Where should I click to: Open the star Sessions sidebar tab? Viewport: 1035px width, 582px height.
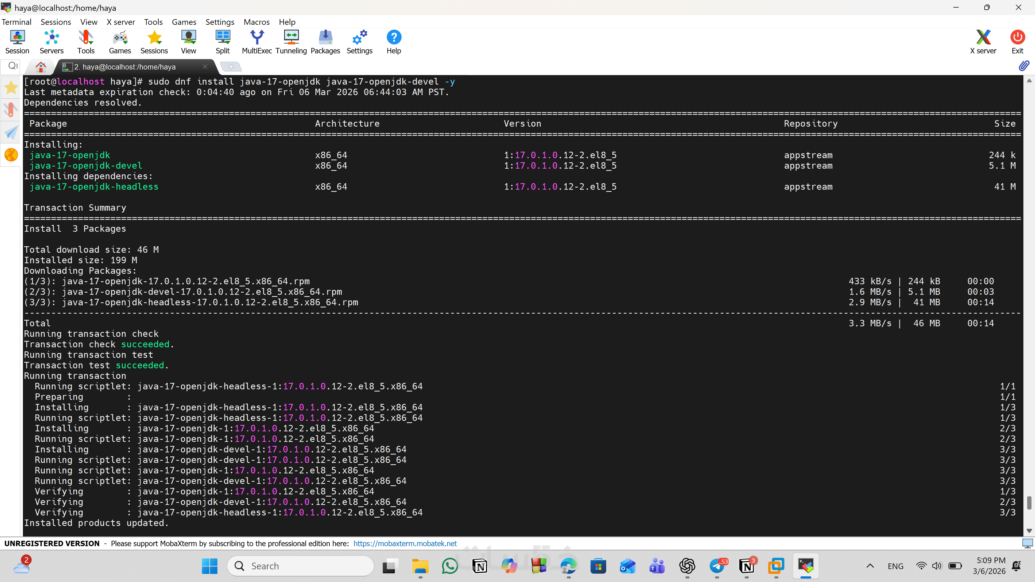coord(11,87)
